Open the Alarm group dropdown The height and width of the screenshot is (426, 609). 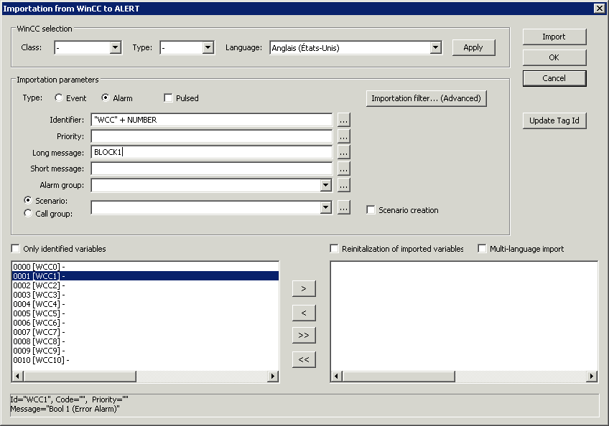326,185
